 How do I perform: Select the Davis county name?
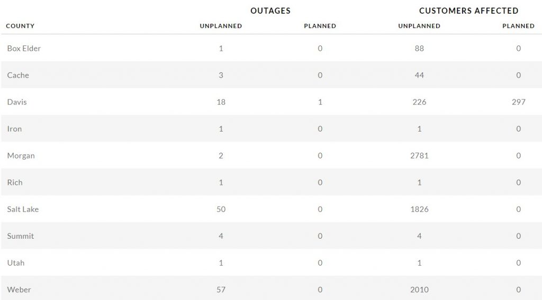click(x=17, y=102)
